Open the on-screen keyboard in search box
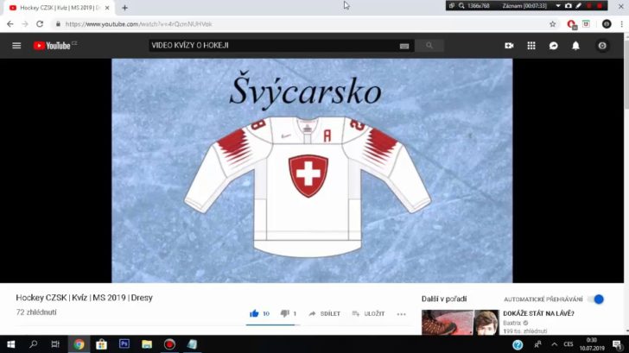This screenshot has height=353, width=629. (x=404, y=46)
